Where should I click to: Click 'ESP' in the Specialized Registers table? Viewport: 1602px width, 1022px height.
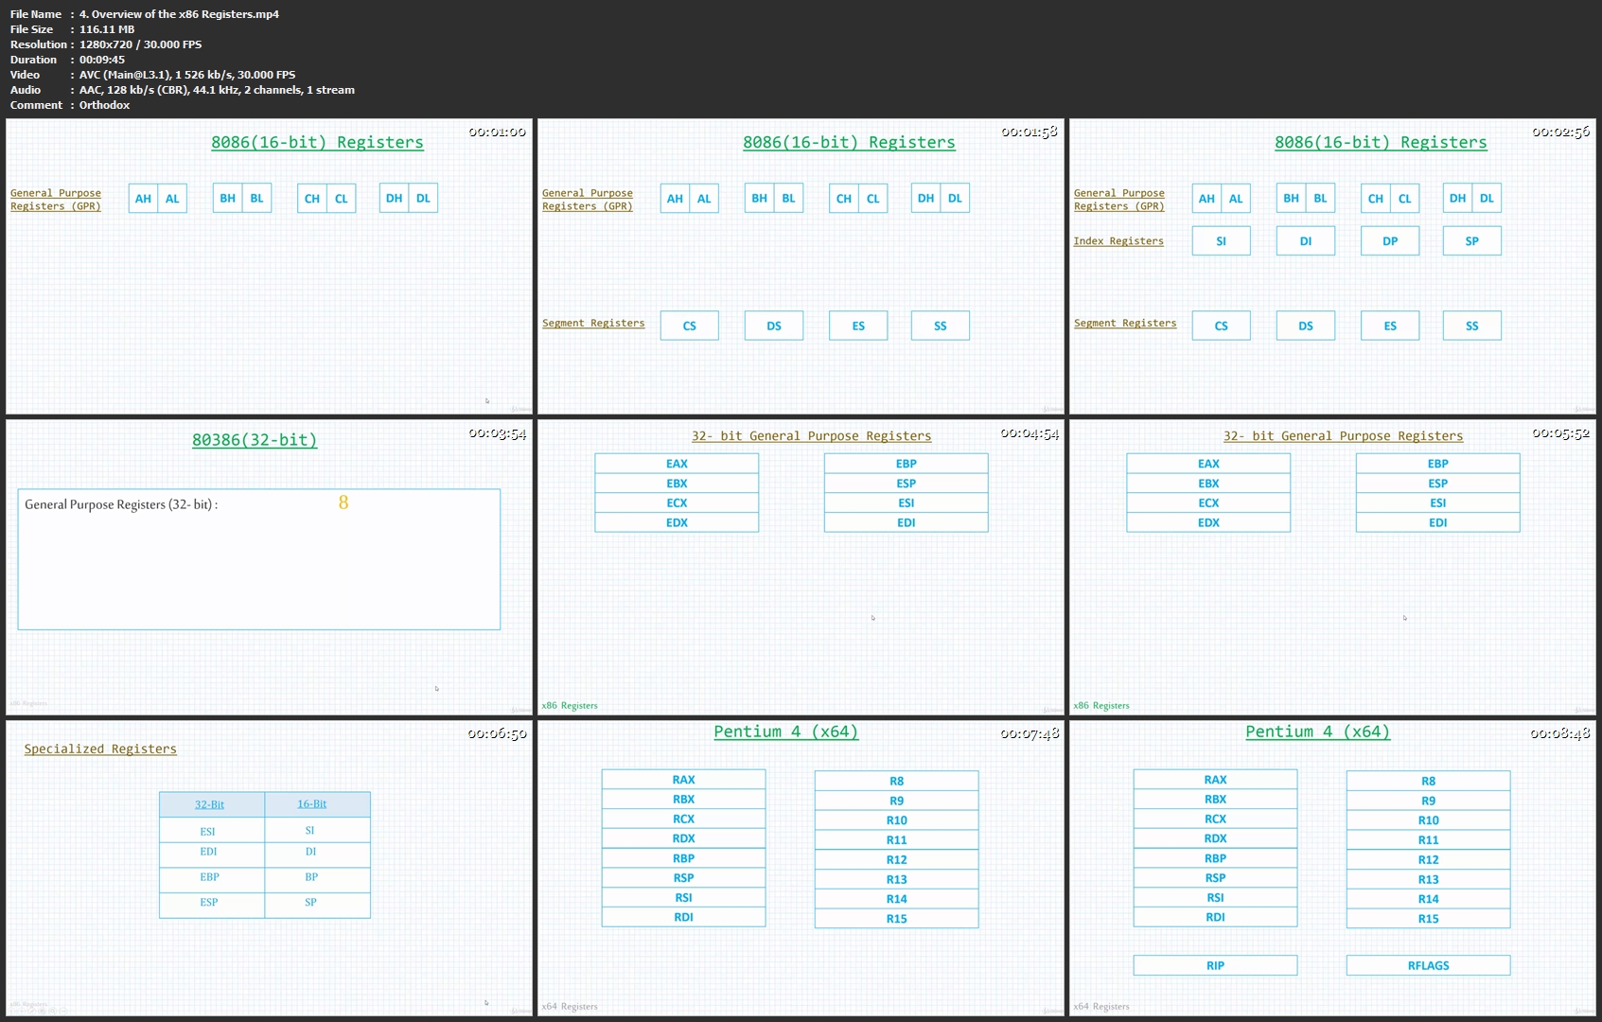click(x=208, y=903)
